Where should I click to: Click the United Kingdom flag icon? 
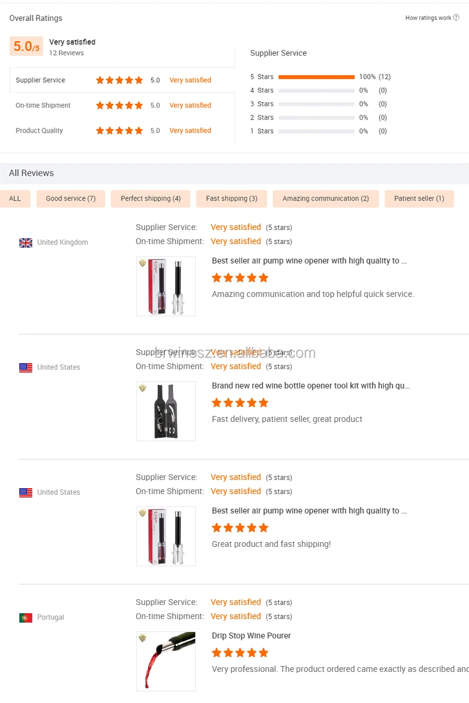pyautogui.click(x=26, y=242)
